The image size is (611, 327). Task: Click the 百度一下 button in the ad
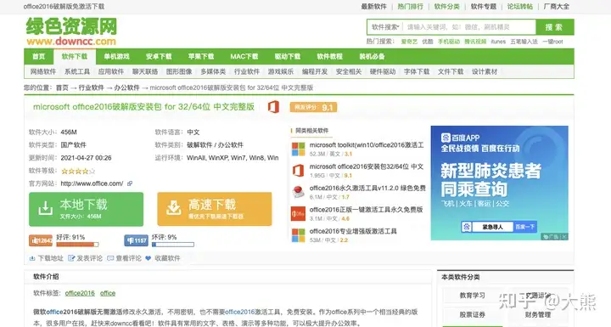pos(525,227)
